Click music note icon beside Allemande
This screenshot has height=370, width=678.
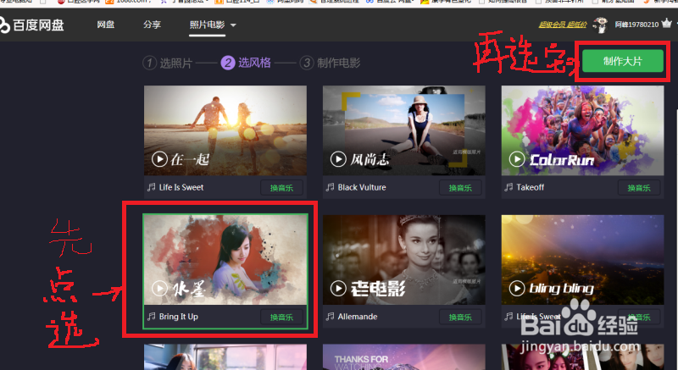(x=330, y=317)
